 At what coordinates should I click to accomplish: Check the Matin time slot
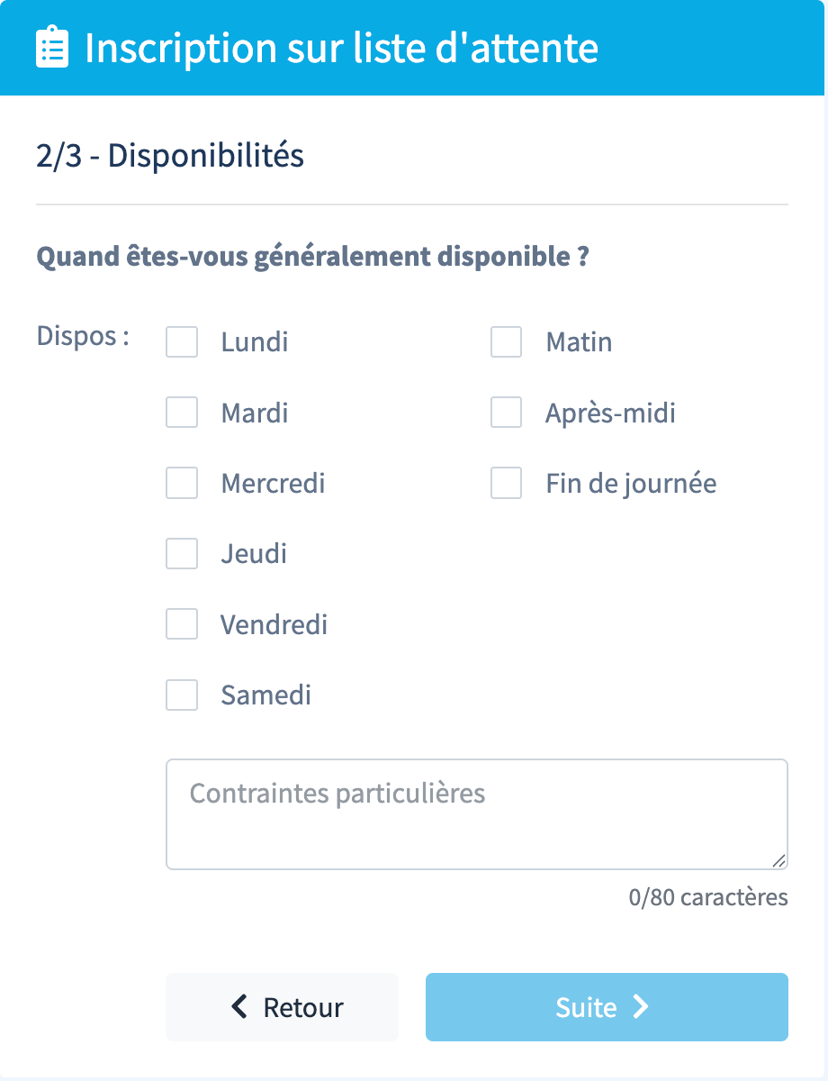tap(506, 342)
